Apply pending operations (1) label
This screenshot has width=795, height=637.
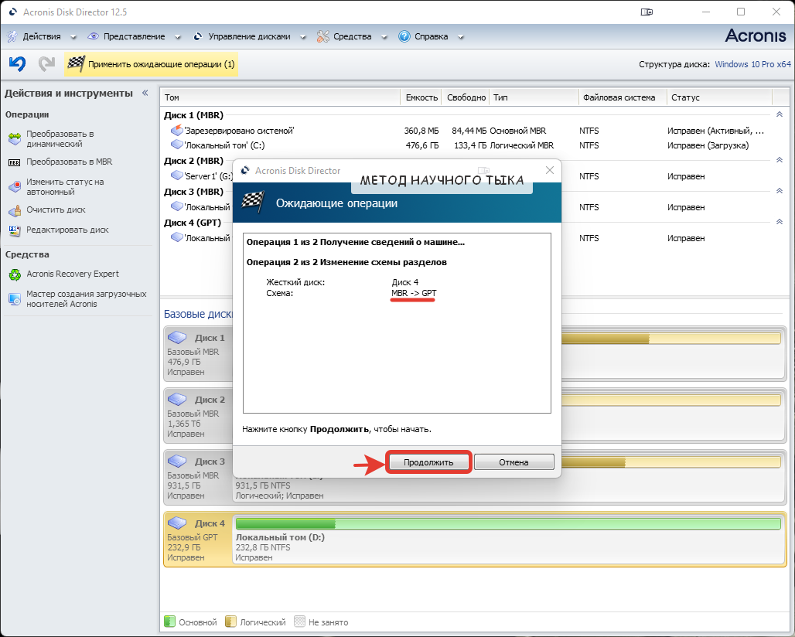[x=161, y=64]
